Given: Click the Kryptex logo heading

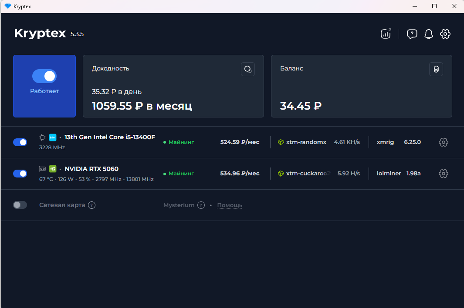Looking at the screenshot, I should (40, 33).
